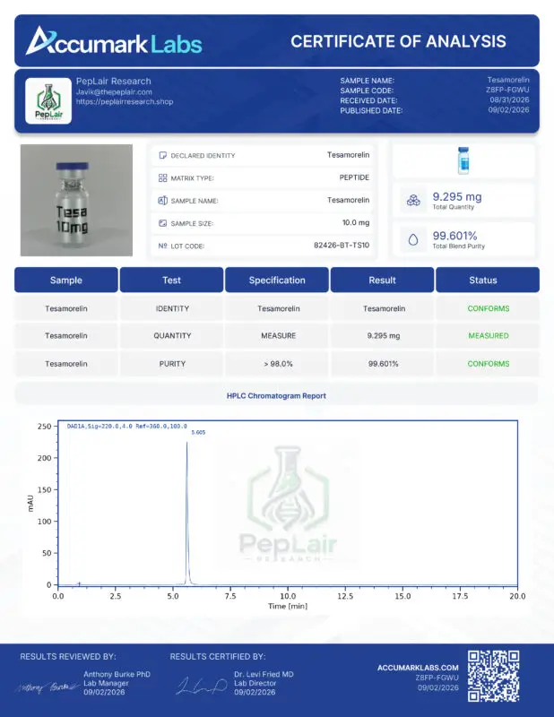Image resolution: width=554 pixels, height=717 pixels.
Task: Click the QUANTITY test cell
Action: coord(172,335)
